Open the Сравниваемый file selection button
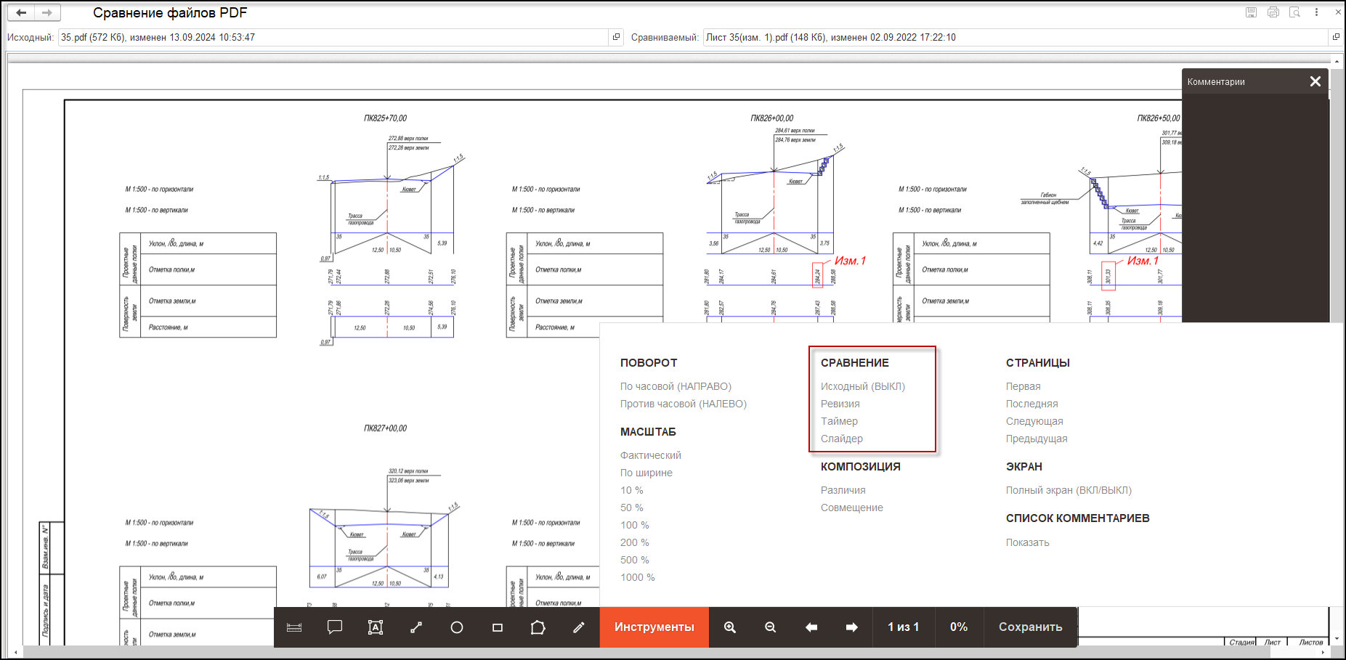Viewport: 1346px width, 660px height. (x=1335, y=37)
